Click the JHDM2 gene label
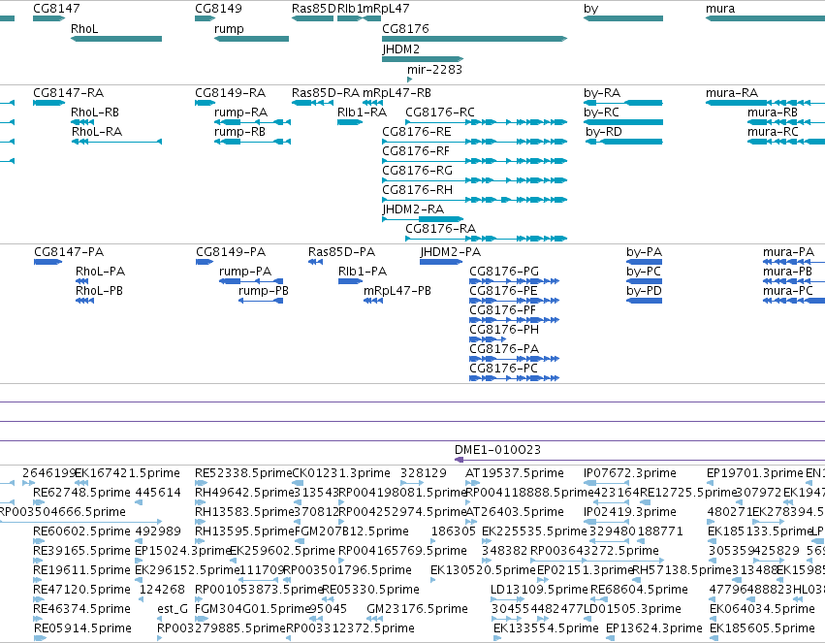The height and width of the screenshot is (643, 825). pos(401,49)
